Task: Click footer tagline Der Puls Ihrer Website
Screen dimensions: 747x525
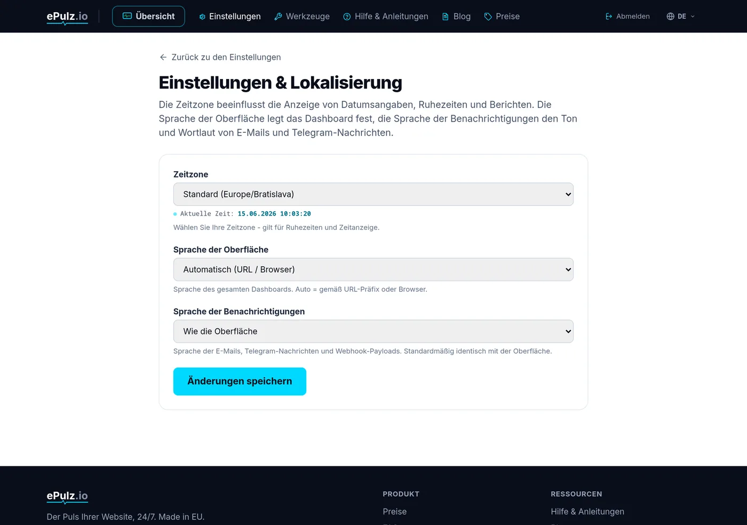Action: 125,517
